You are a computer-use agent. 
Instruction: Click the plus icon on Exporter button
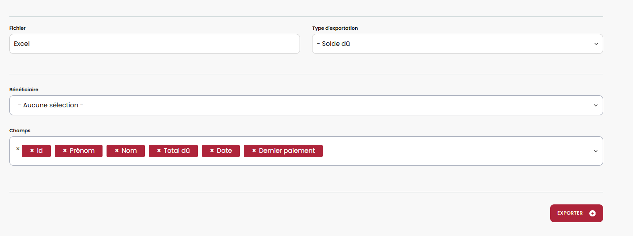point(592,213)
